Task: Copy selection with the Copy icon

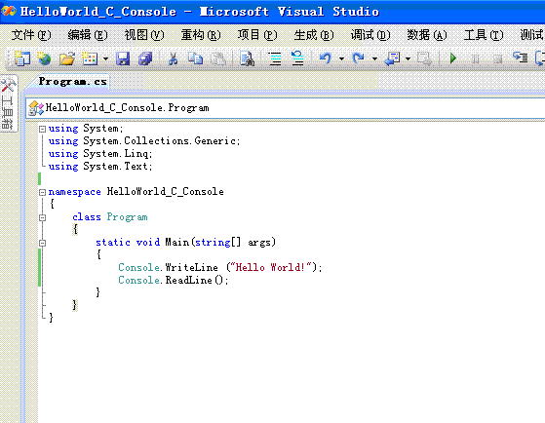Action: [195, 58]
